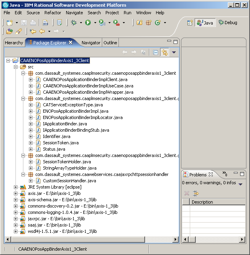
Task: Select SessionTokenHolder.java file
Action: (67, 162)
